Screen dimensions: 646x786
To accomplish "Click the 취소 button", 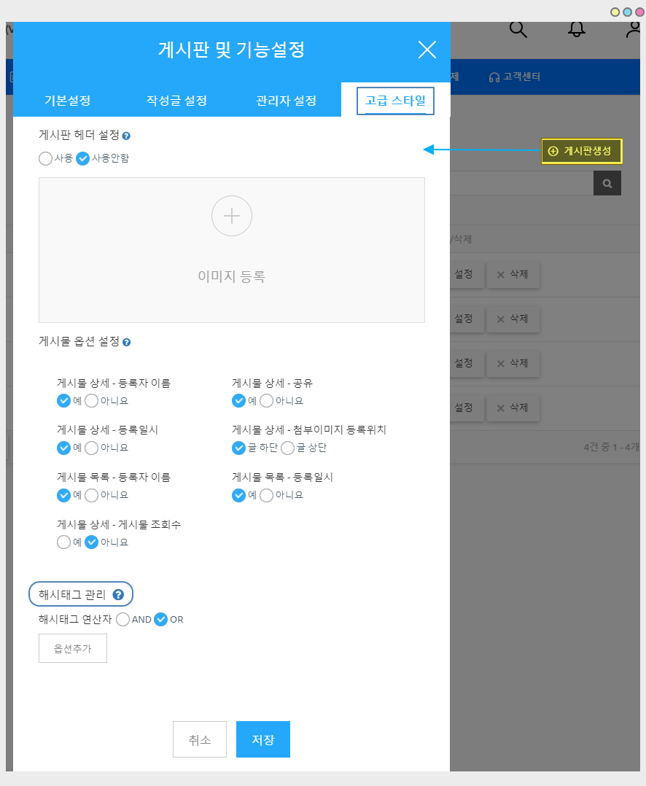I will coord(200,739).
